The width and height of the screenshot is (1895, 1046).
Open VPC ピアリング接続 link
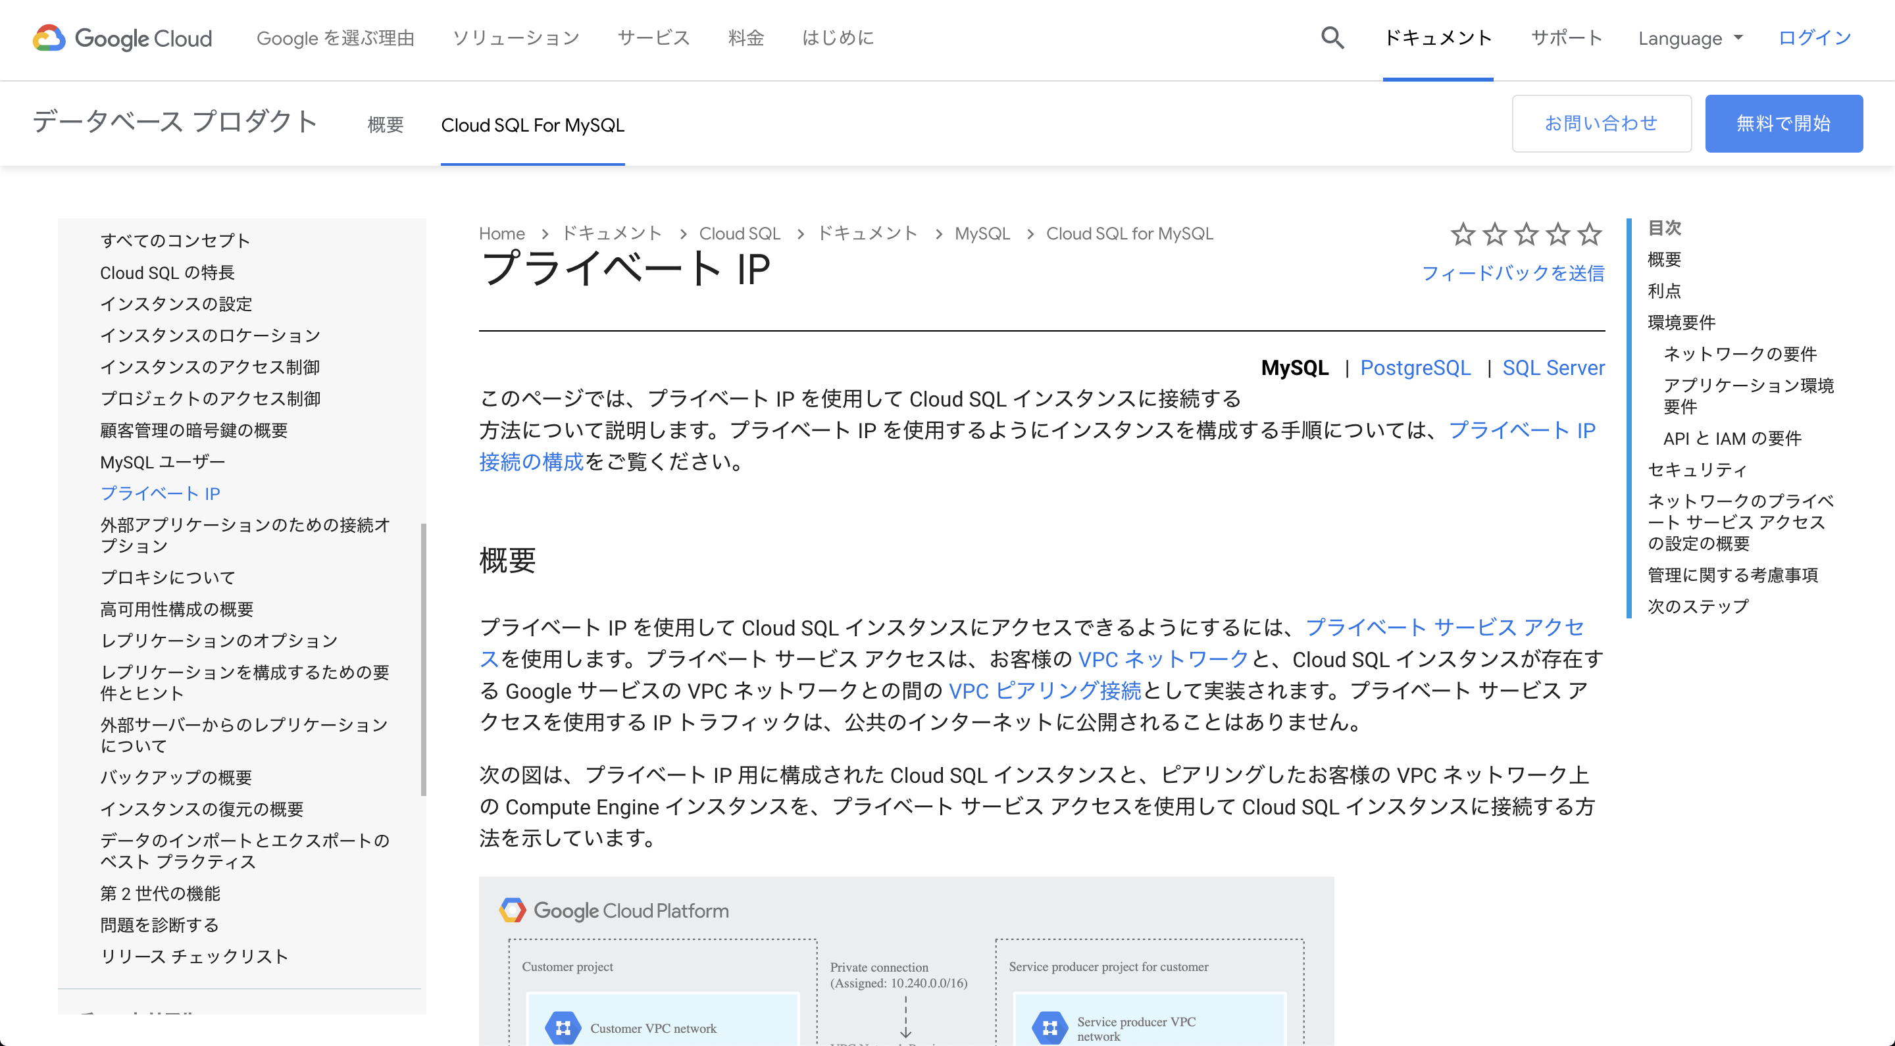(x=1045, y=691)
